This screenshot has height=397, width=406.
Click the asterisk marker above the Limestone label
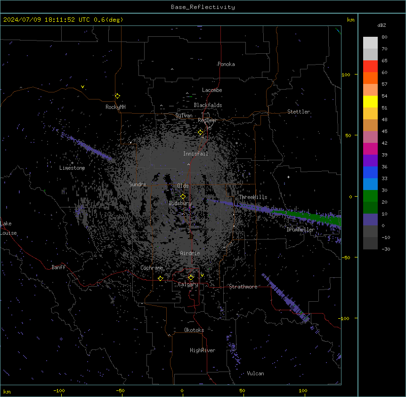[72, 163]
